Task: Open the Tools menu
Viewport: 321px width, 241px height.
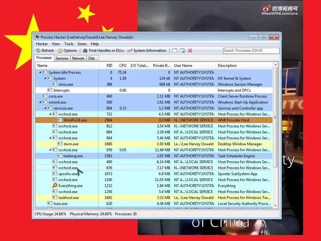Action: (69, 44)
